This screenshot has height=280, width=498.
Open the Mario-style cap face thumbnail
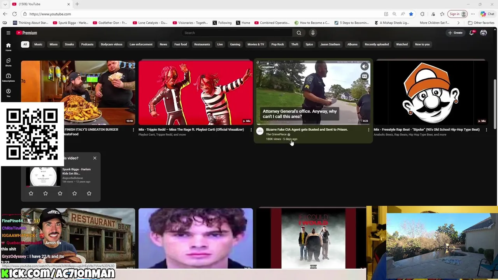pos(430,93)
